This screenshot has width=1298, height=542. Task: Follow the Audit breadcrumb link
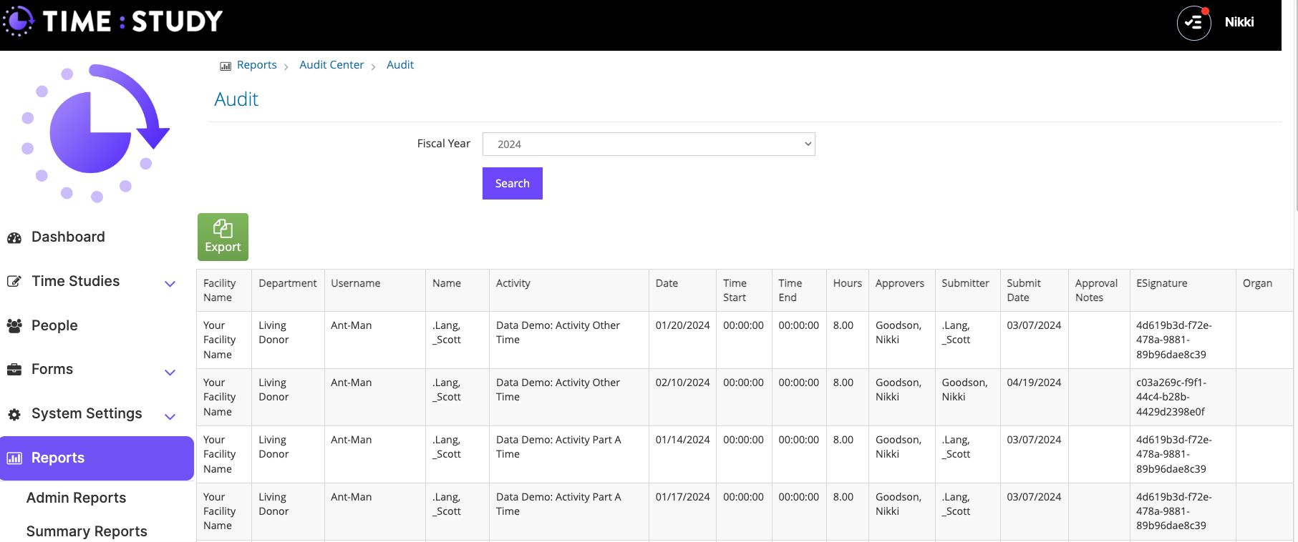[x=400, y=65]
